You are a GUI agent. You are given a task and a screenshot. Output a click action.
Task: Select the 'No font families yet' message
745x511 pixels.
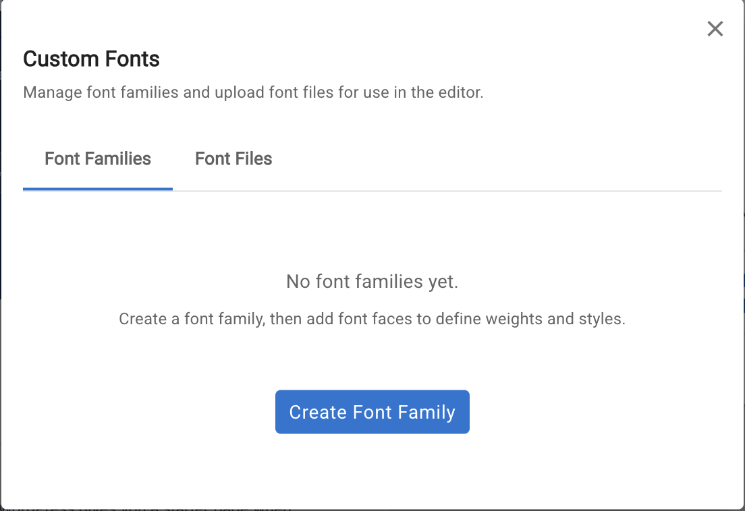[x=372, y=281]
